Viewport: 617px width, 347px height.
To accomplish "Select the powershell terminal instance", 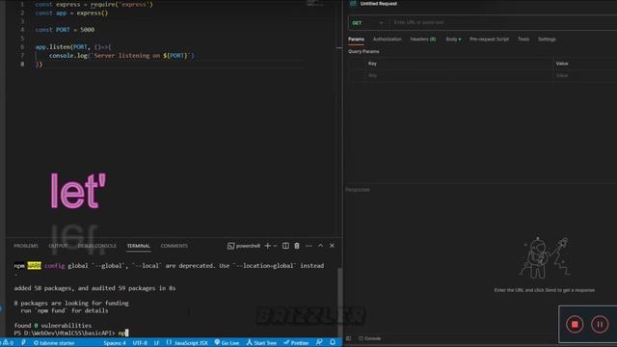I will click(x=244, y=246).
